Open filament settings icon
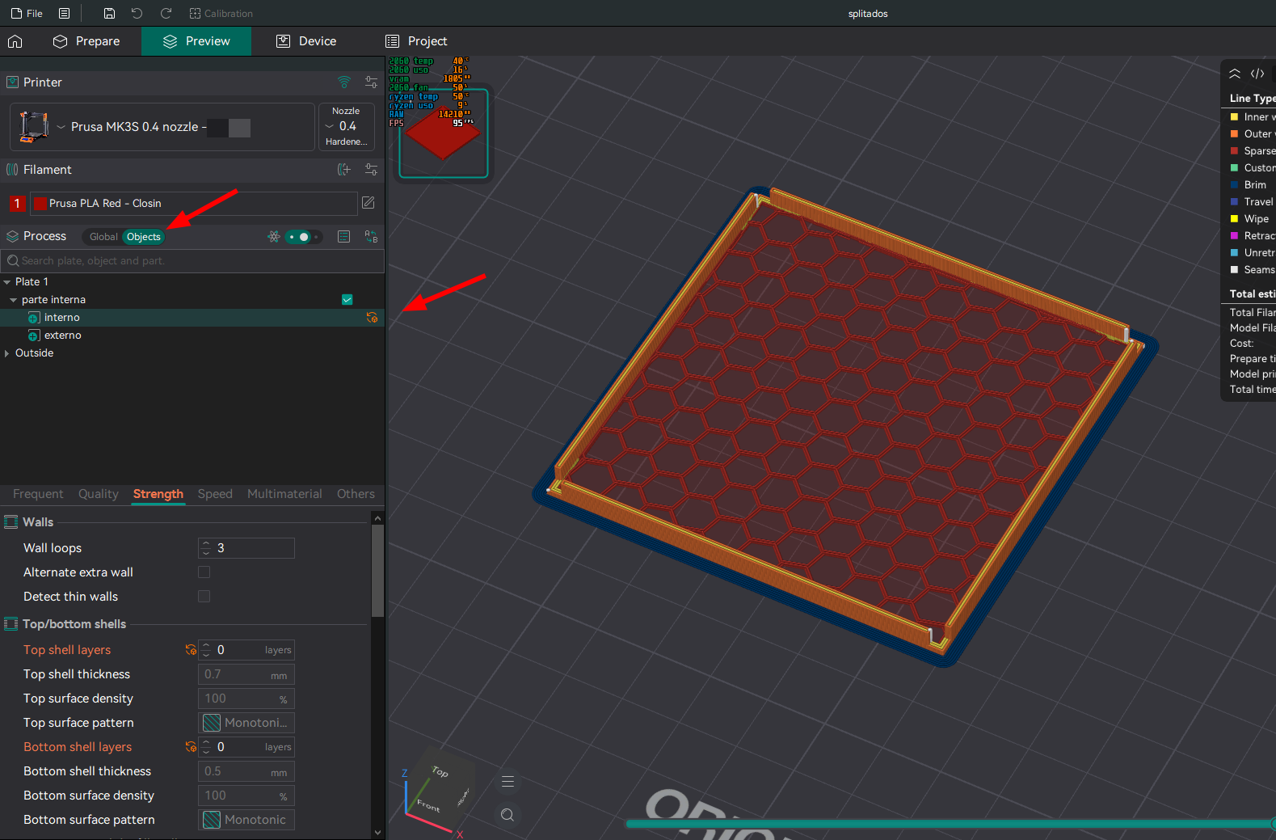1276x840 pixels. pyautogui.click(x=371, y=169)
